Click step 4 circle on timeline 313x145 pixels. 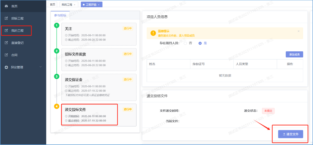pos(57,106)
